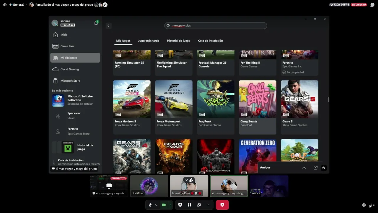The height and width of the screenshot is (213, 378).
Task: Show chat with the speech bubble icon
Action: point(372,5)
